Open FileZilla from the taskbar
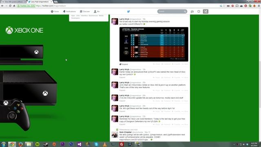This screenshot has height=147, width=261. 122,144
